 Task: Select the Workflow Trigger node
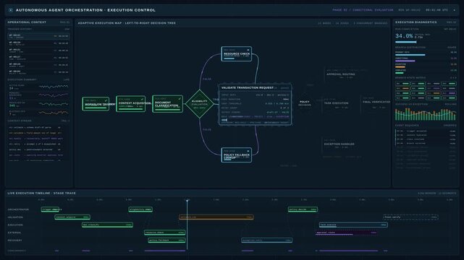(96, 104)
